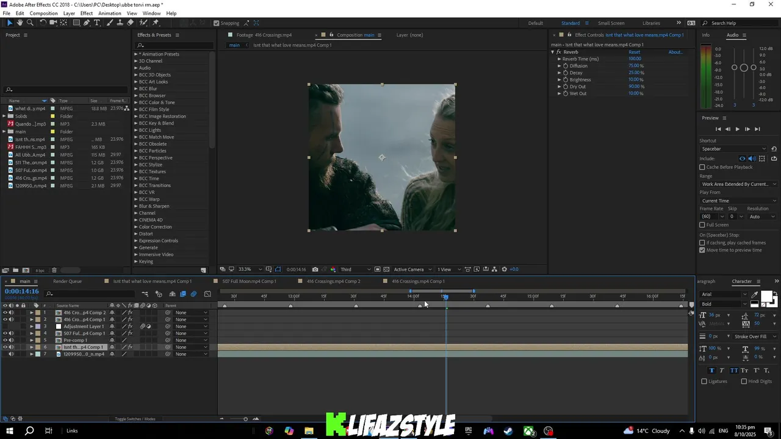Switch to the Standard workspace
781x439 pixels.
point(570,23)
